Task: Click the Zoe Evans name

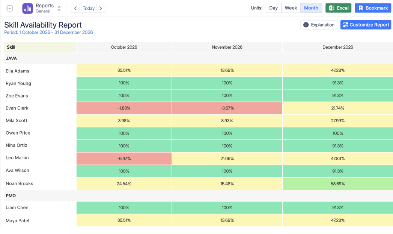Action: 17,96
